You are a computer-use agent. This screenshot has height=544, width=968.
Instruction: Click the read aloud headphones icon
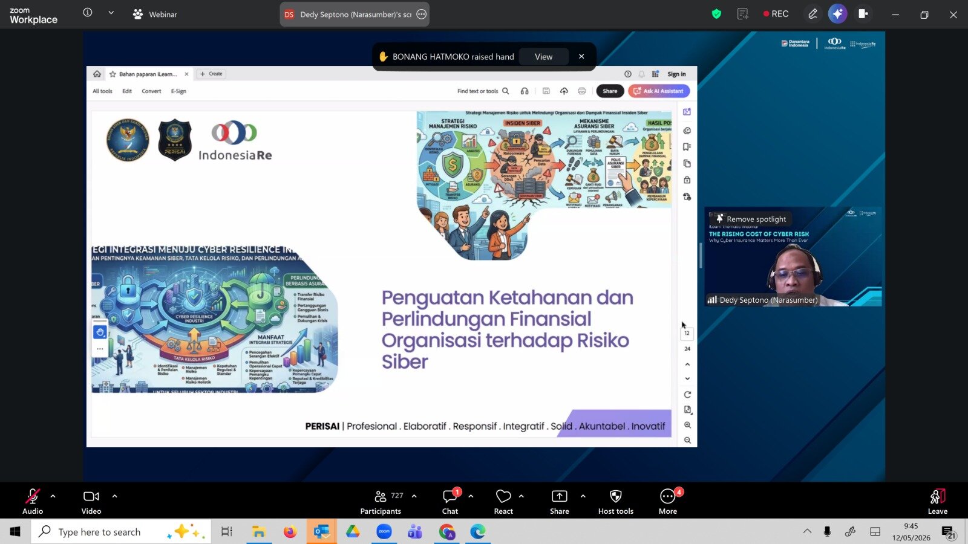(x=525, y=91)
